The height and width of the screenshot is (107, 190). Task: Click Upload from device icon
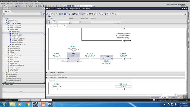pyautogui.click(x=41, y=6)
